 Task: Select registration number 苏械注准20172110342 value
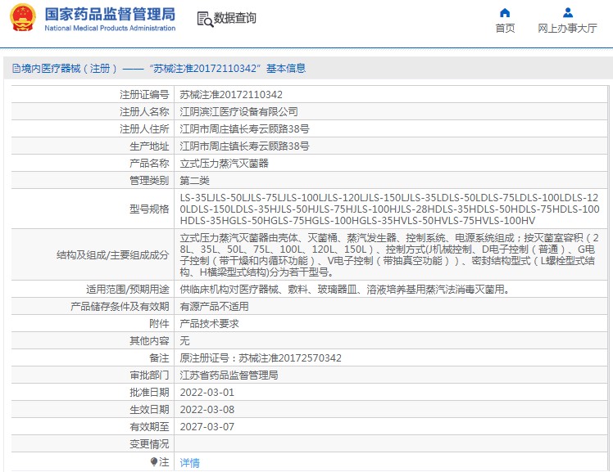coord(231,94)
